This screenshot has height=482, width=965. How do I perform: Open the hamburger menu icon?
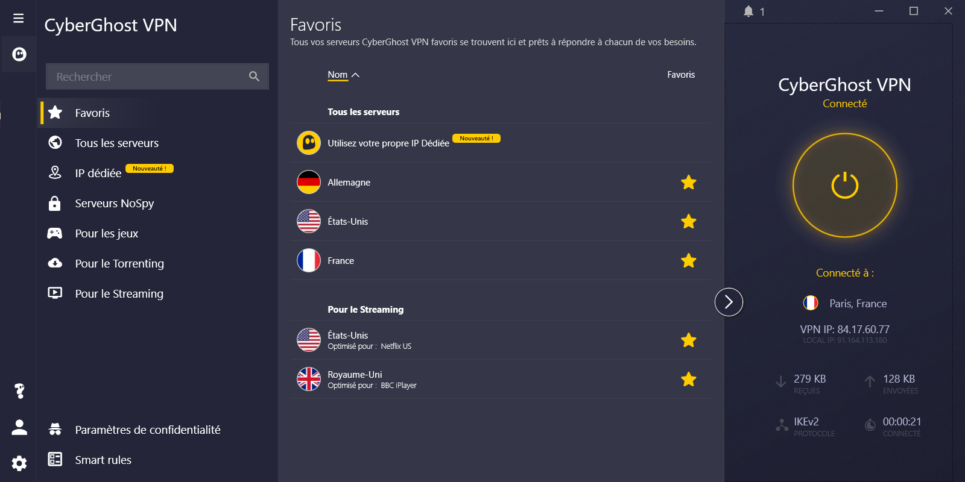point(19,18)
